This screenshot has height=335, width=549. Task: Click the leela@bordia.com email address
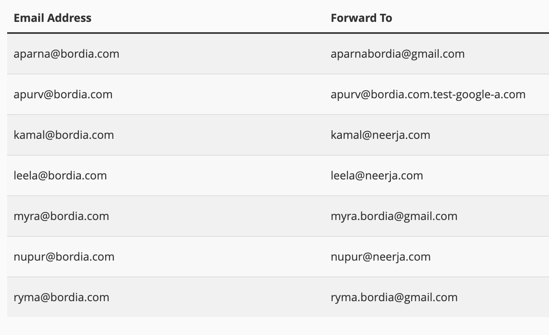point(60,175)
